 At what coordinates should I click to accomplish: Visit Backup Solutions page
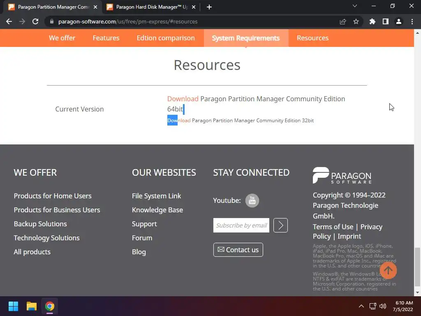40,224
